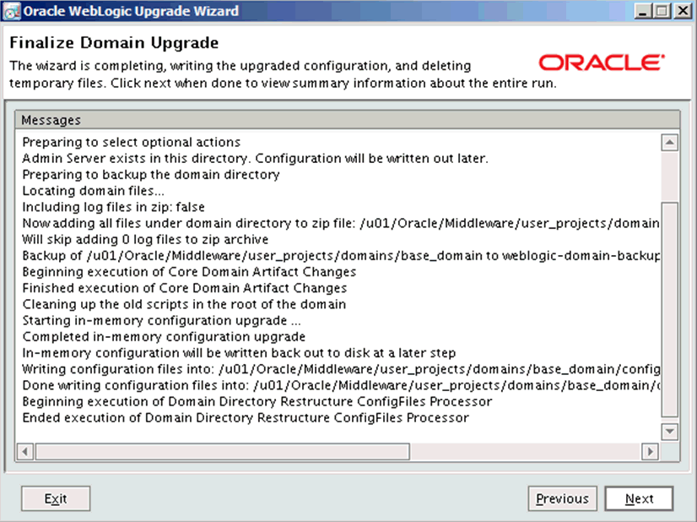Select 'In-memory configuration will be written back' line
The height and width of the screenshot is (522, 697).
[x=239, y=353]
